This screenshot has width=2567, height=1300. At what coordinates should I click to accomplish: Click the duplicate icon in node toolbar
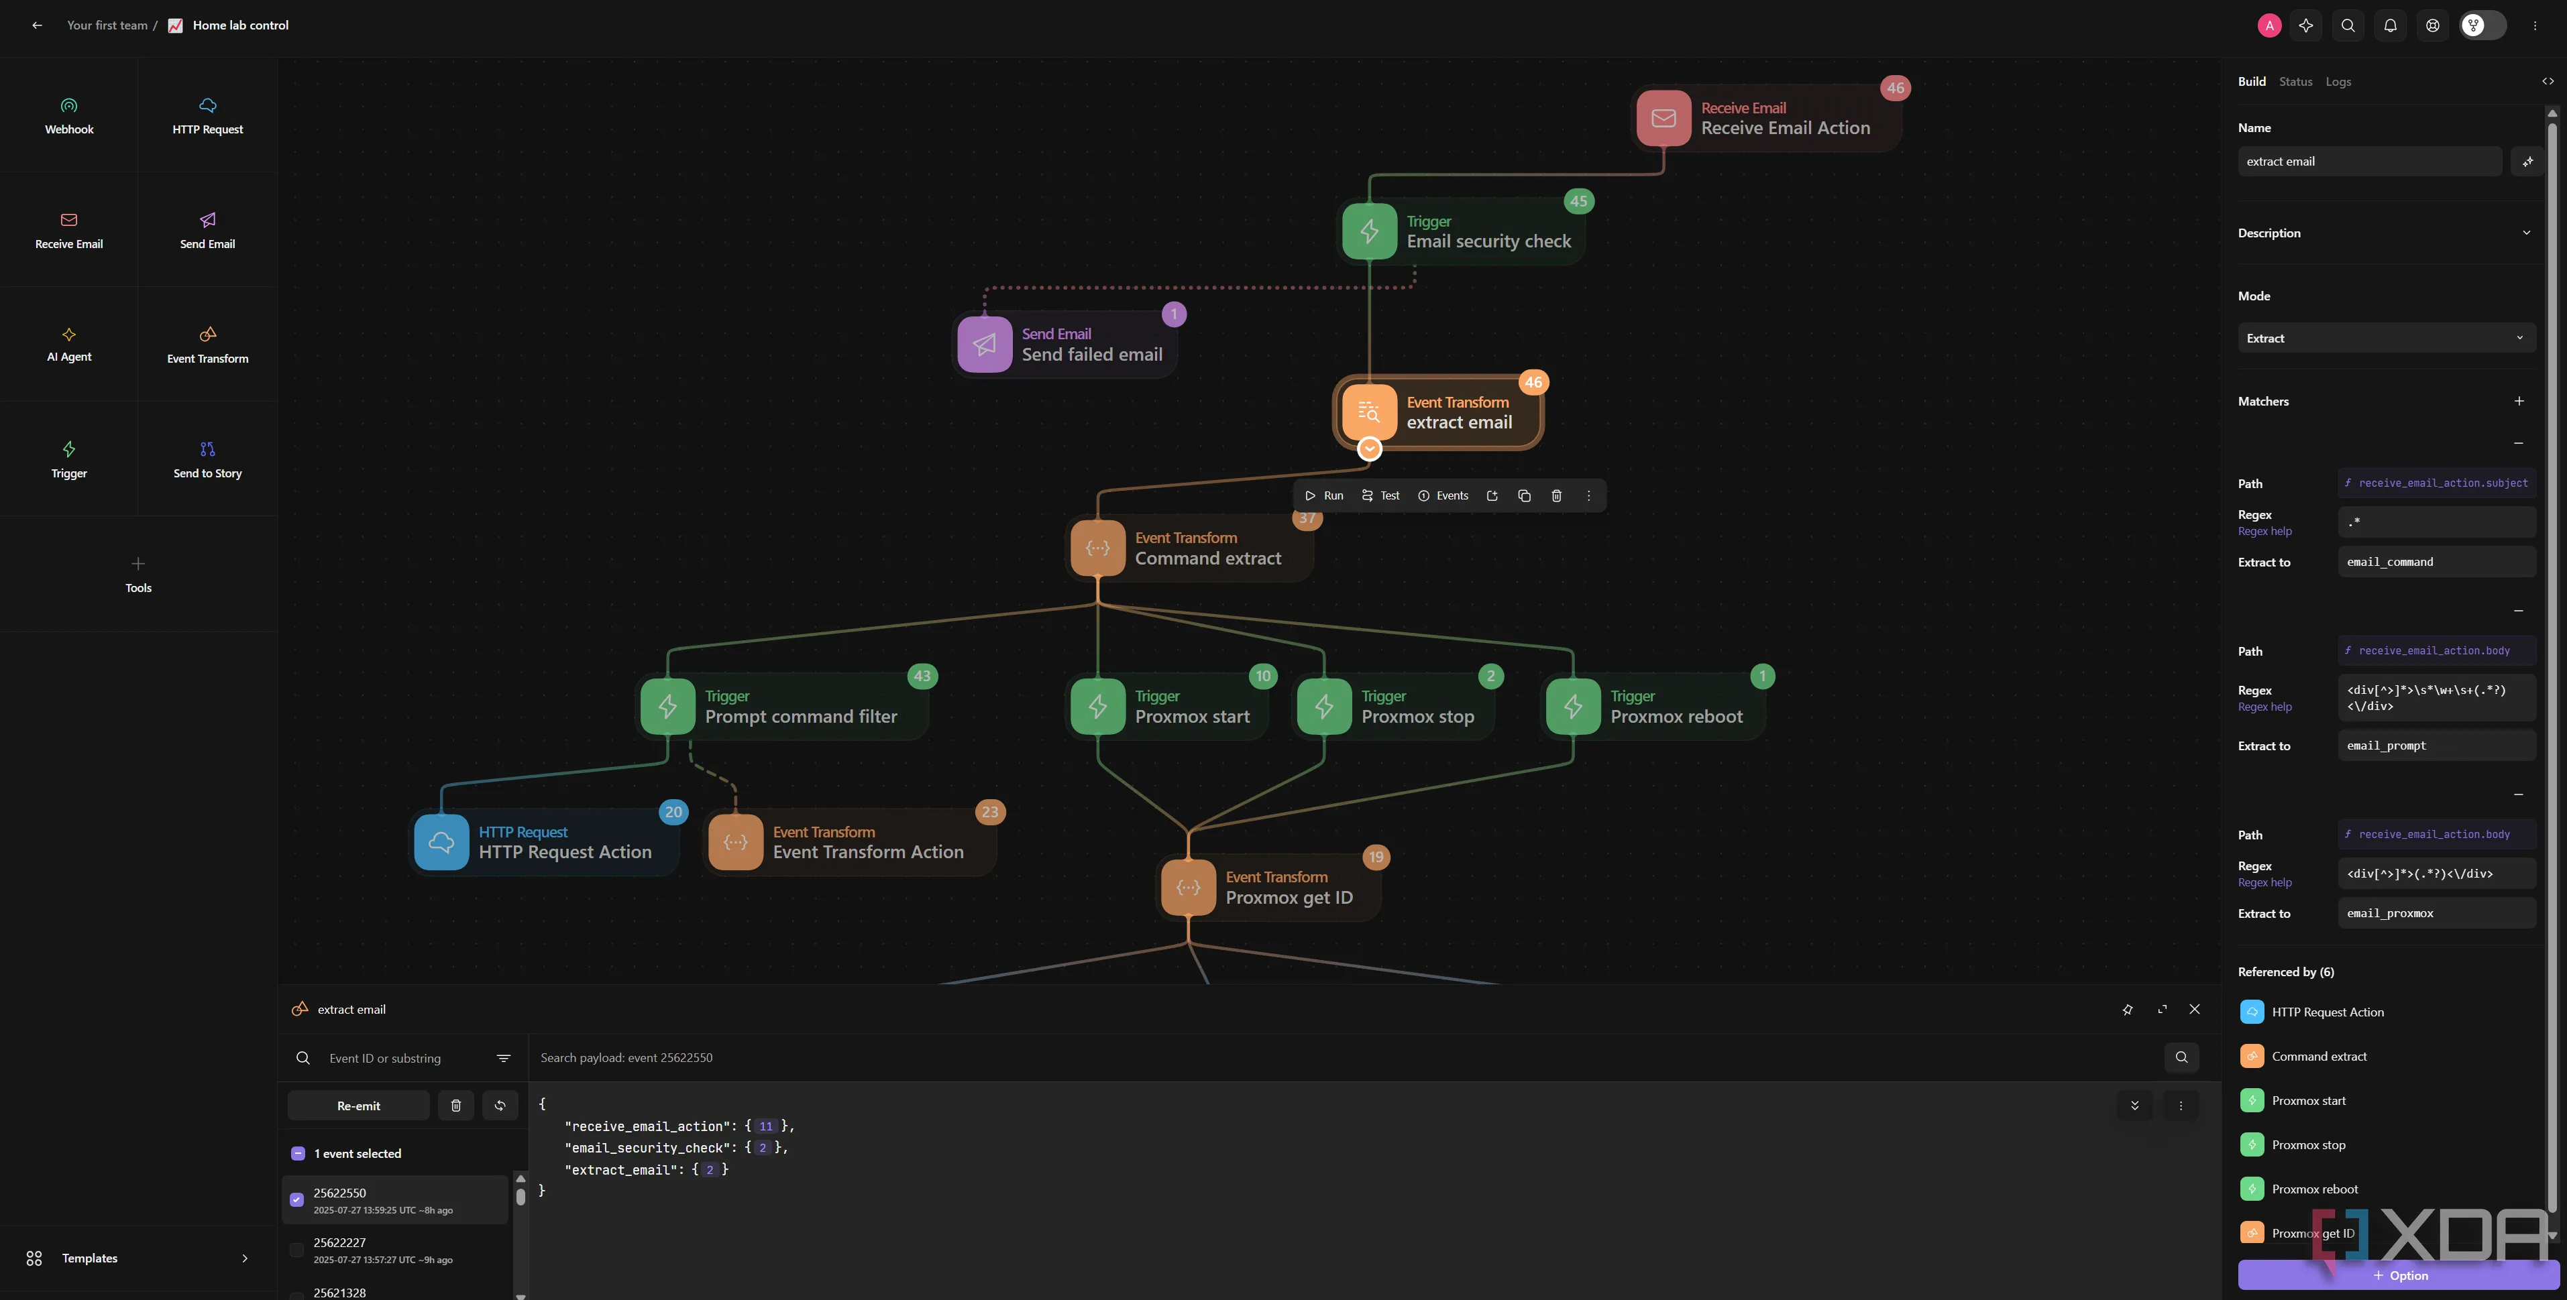pos(1524,495)
